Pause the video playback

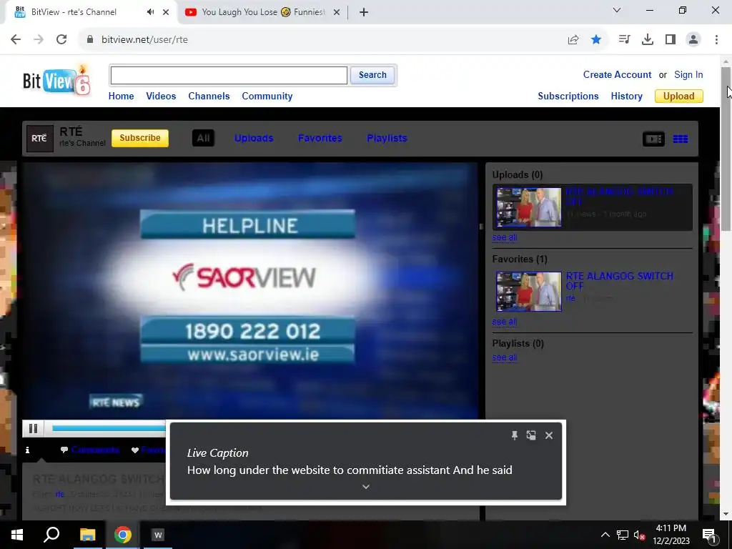click(x=33, y=428)
